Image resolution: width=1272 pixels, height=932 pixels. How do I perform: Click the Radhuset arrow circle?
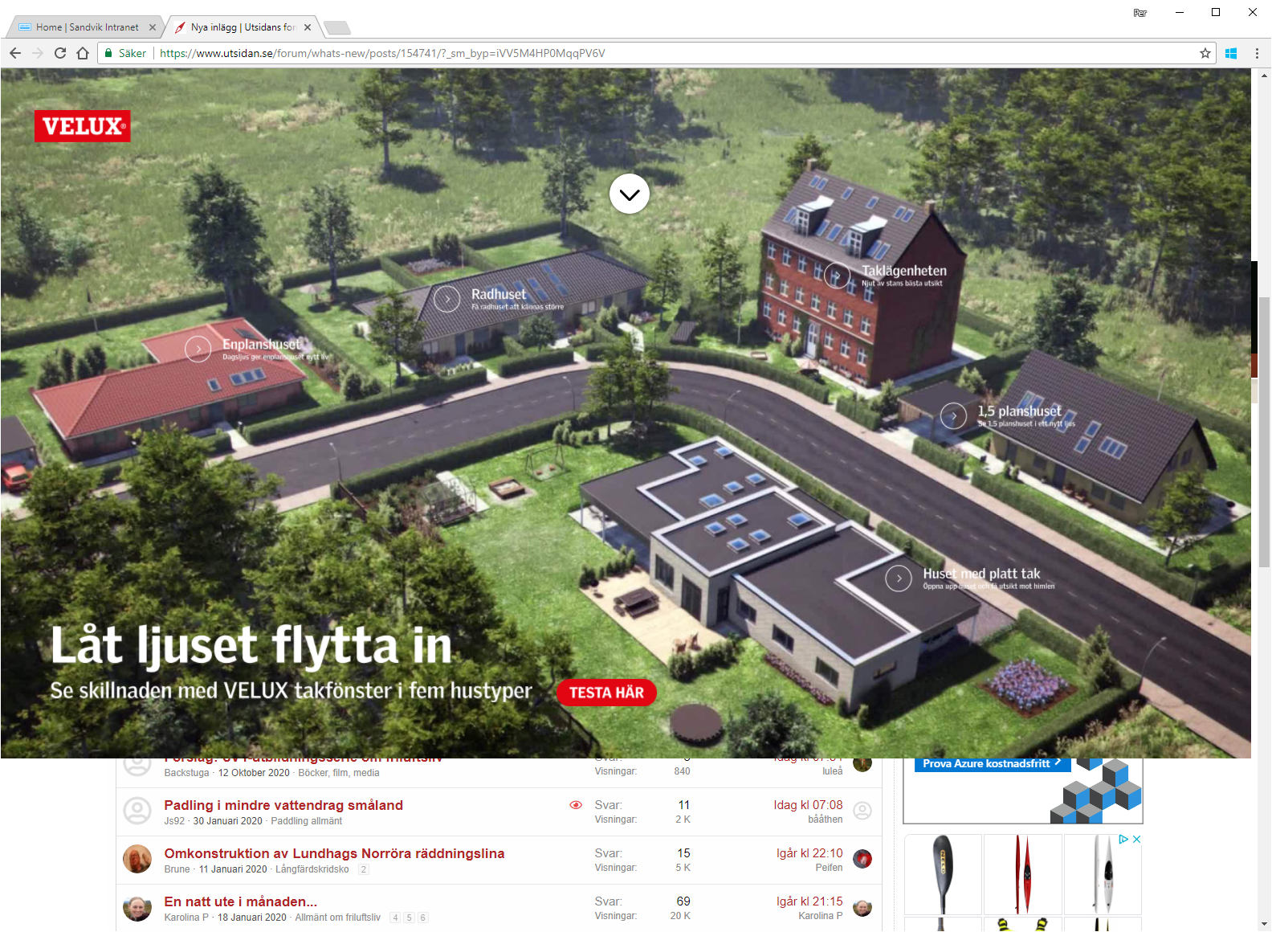pyautogui.click(x=447, y=299)
